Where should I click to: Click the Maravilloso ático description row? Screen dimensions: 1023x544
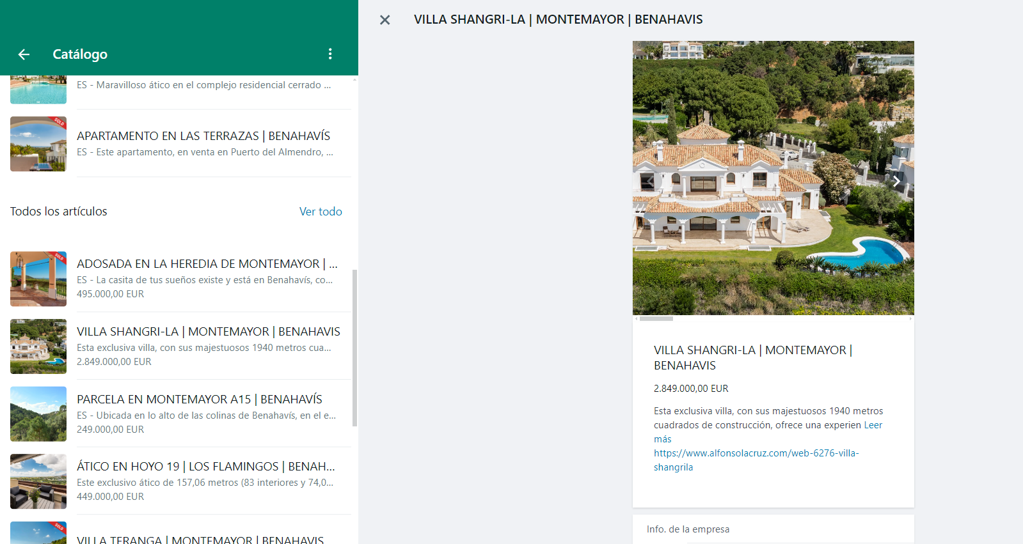(204, 85)
